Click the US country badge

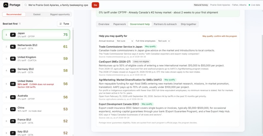pos(13,84)
